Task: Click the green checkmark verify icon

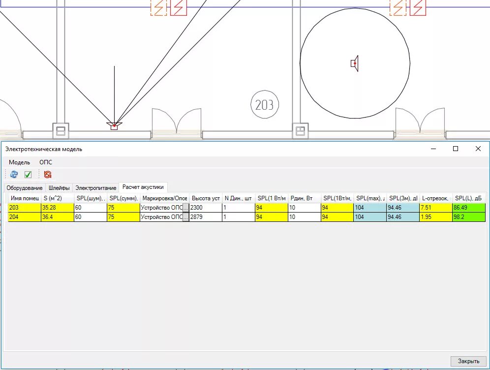Action: [28, 174]
